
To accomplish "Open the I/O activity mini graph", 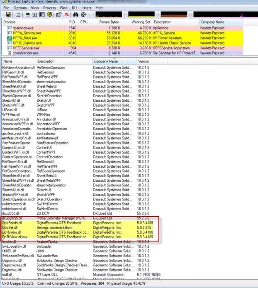I will click(226, 15).
